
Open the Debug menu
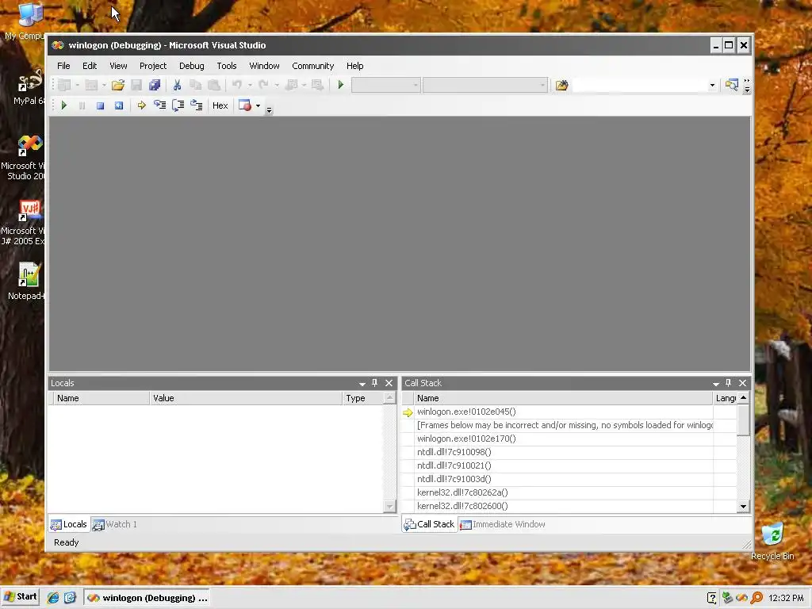click(192, 66)
